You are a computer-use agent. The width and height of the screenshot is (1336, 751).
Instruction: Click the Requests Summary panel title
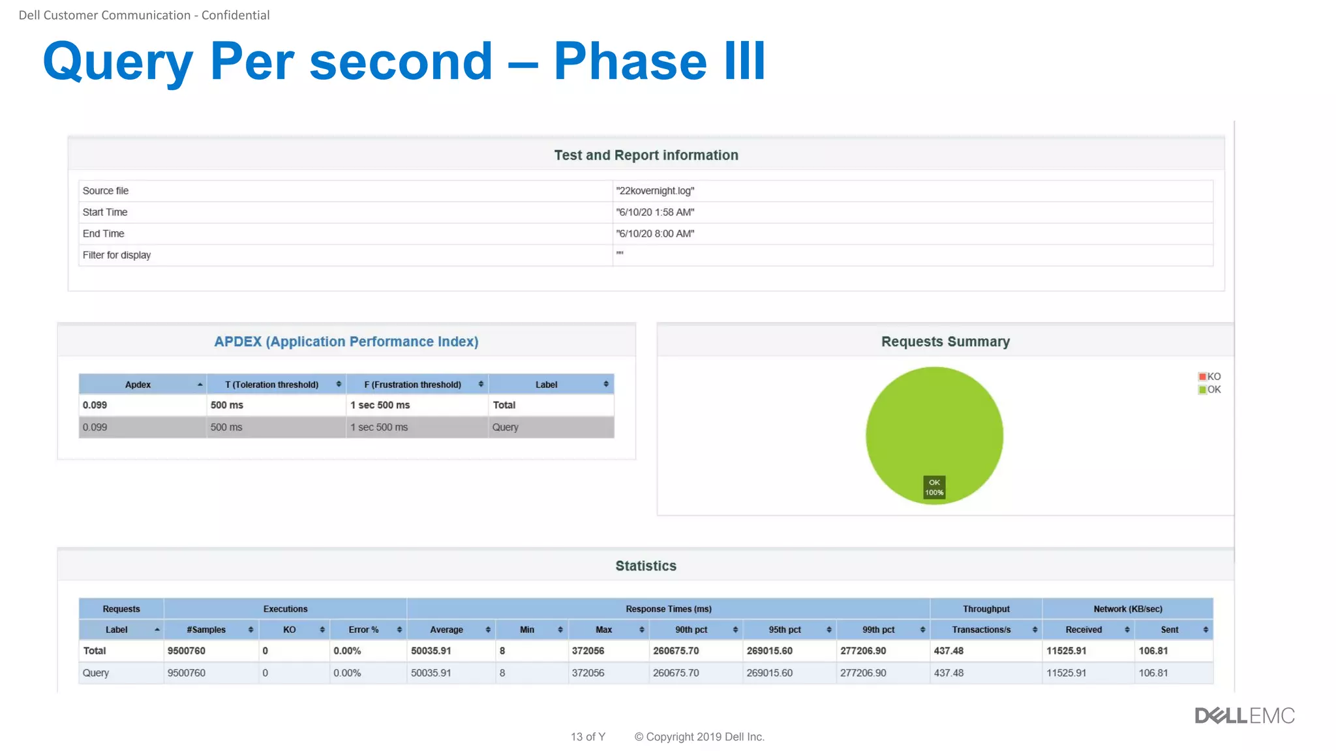pyautogui.click(x=945, y=342)
